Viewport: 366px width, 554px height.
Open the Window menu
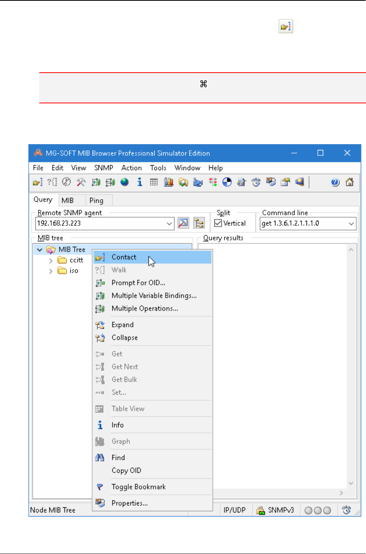[187, 168]
